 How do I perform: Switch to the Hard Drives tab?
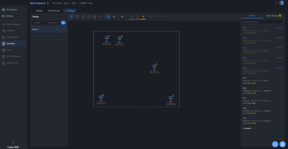(x=54, y=11)
